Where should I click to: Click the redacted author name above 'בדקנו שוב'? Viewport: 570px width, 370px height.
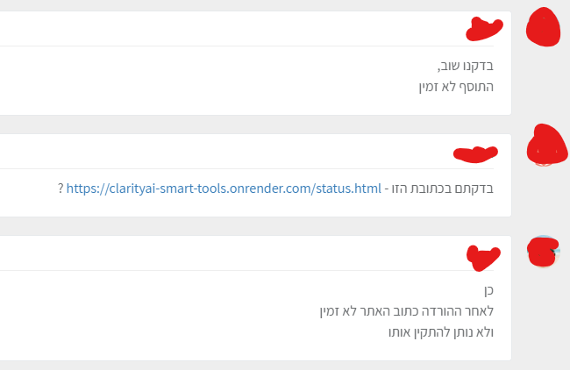coord(484,28)
